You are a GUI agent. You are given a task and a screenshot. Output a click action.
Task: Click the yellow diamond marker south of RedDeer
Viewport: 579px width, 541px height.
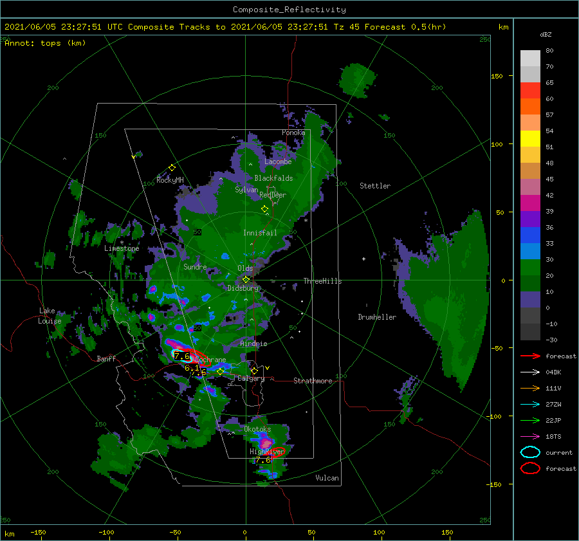pyautogui.click(x=264, y=208)
